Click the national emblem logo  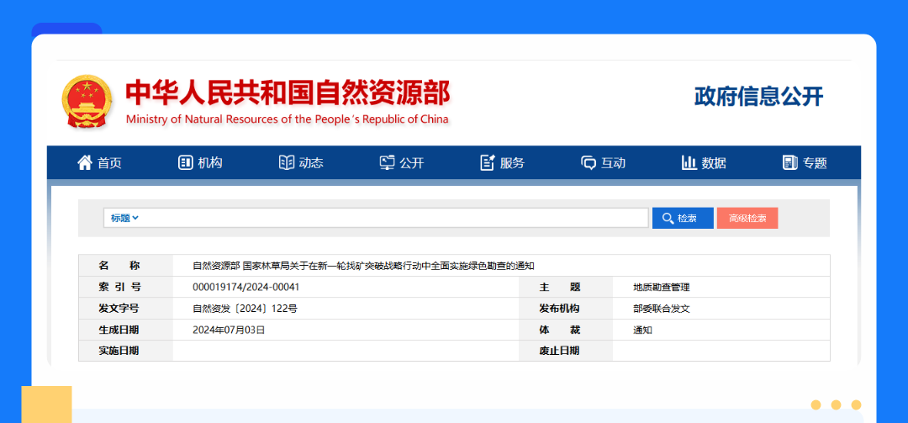(87, 102)
